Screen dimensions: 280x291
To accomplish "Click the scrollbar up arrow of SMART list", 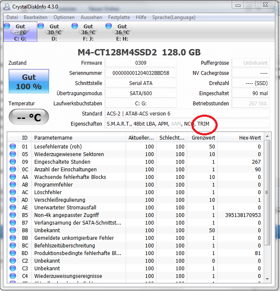I will click(267, 136).
